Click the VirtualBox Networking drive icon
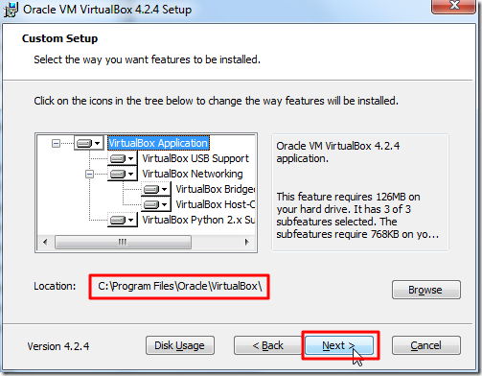 click(123, 174)
